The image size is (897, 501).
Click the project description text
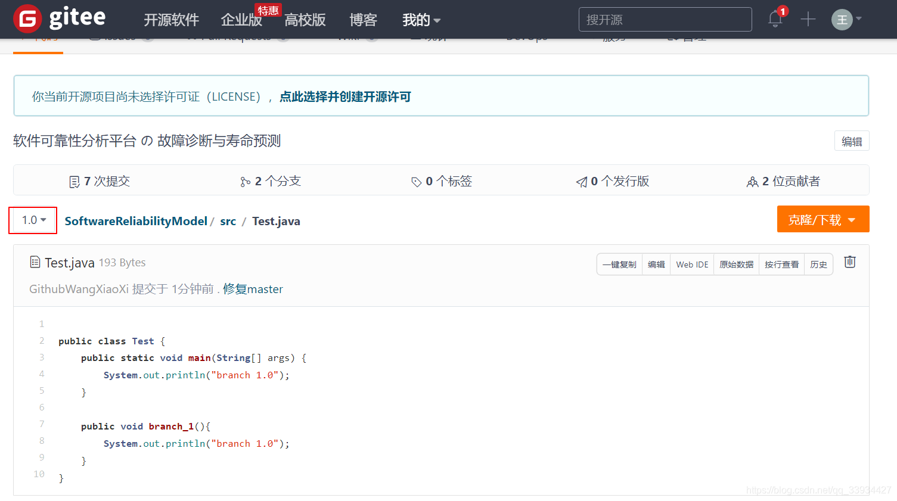(x=147, y=141)
